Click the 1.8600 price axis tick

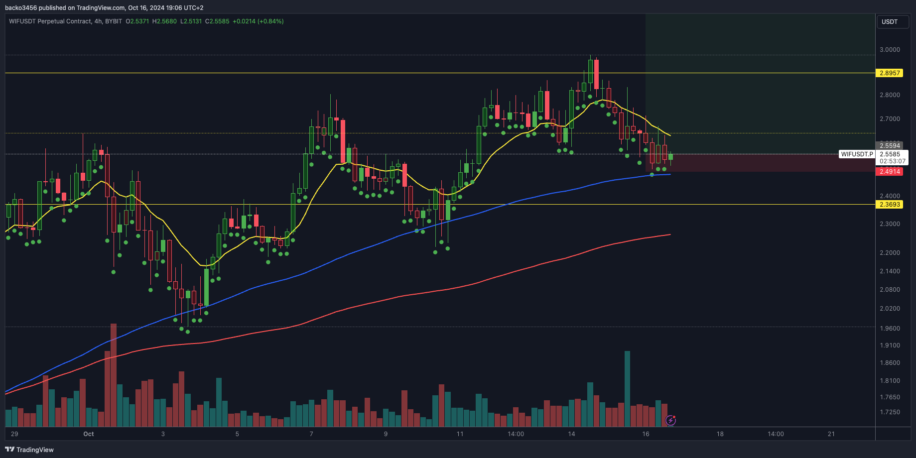(890, 363)
